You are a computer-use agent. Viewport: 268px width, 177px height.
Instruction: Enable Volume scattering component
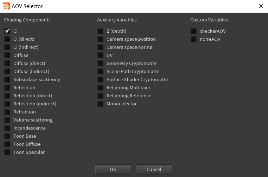tap(7, 120)
